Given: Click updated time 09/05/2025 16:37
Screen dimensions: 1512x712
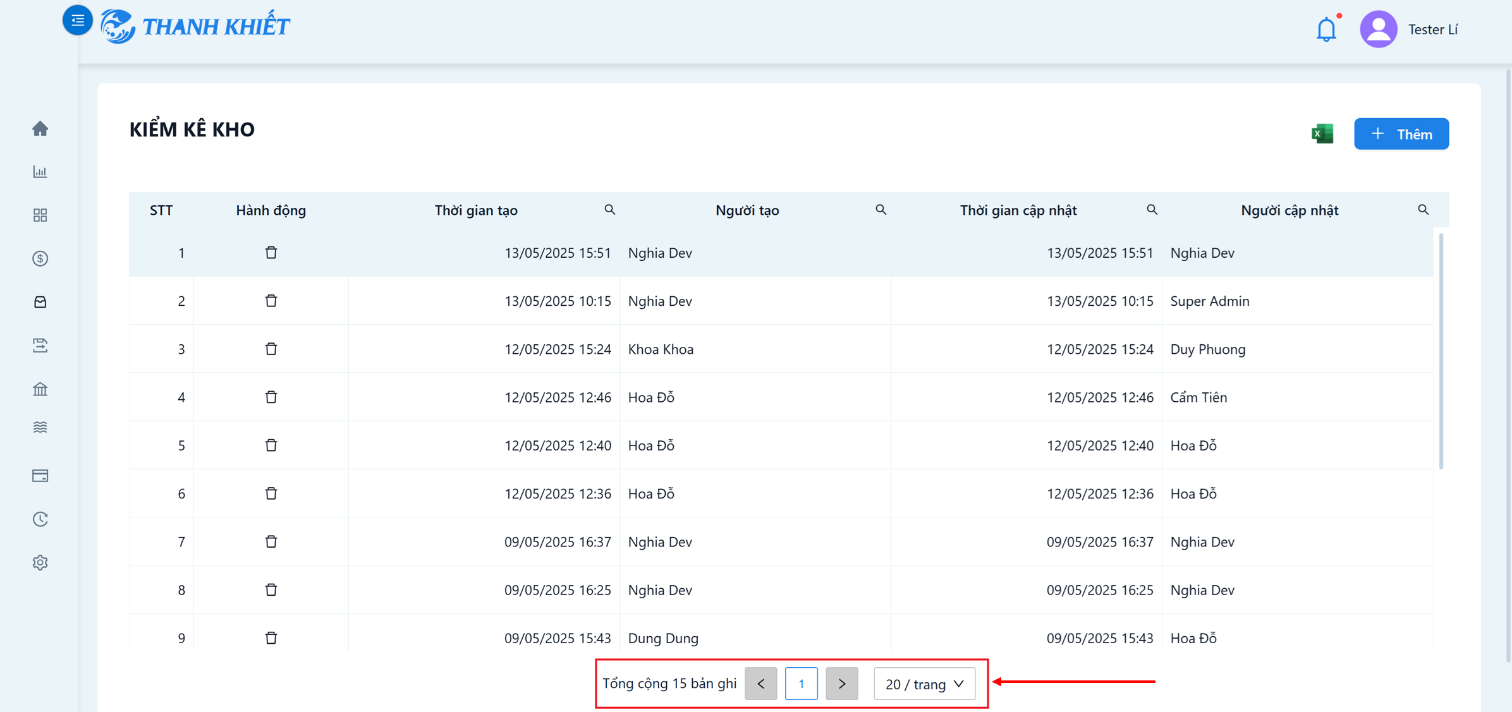Looking at the screenshot, I should [1100, 542].
